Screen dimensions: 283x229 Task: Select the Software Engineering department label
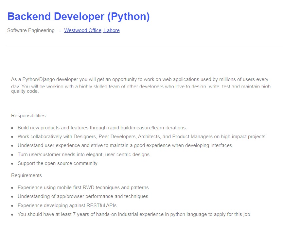point(31,30)
